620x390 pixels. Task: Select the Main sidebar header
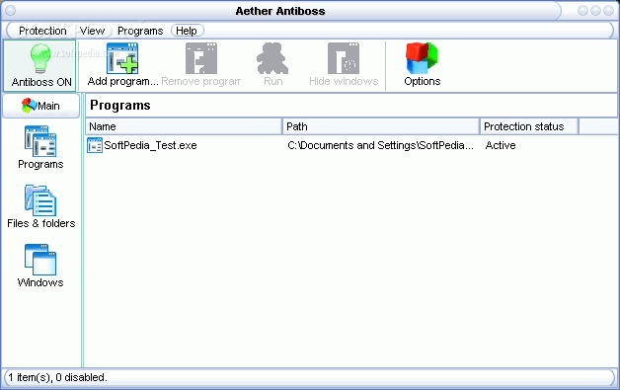pos(40,106)
